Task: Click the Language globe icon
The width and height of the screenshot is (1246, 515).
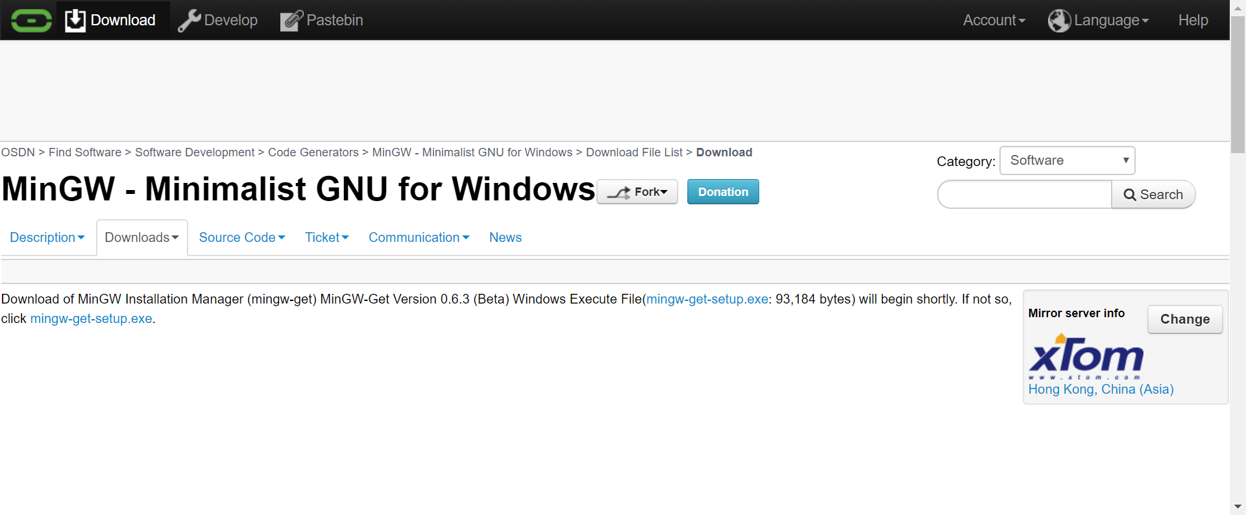Action: 1059,21
